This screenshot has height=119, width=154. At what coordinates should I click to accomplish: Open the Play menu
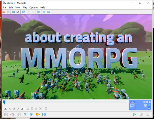(x=25, y=7)
